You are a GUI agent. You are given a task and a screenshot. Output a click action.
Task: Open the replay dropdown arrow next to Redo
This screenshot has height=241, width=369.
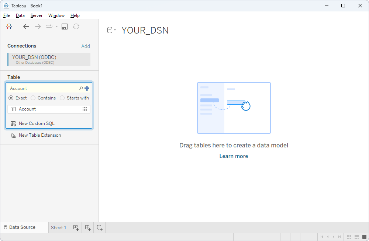pos(56,26)
